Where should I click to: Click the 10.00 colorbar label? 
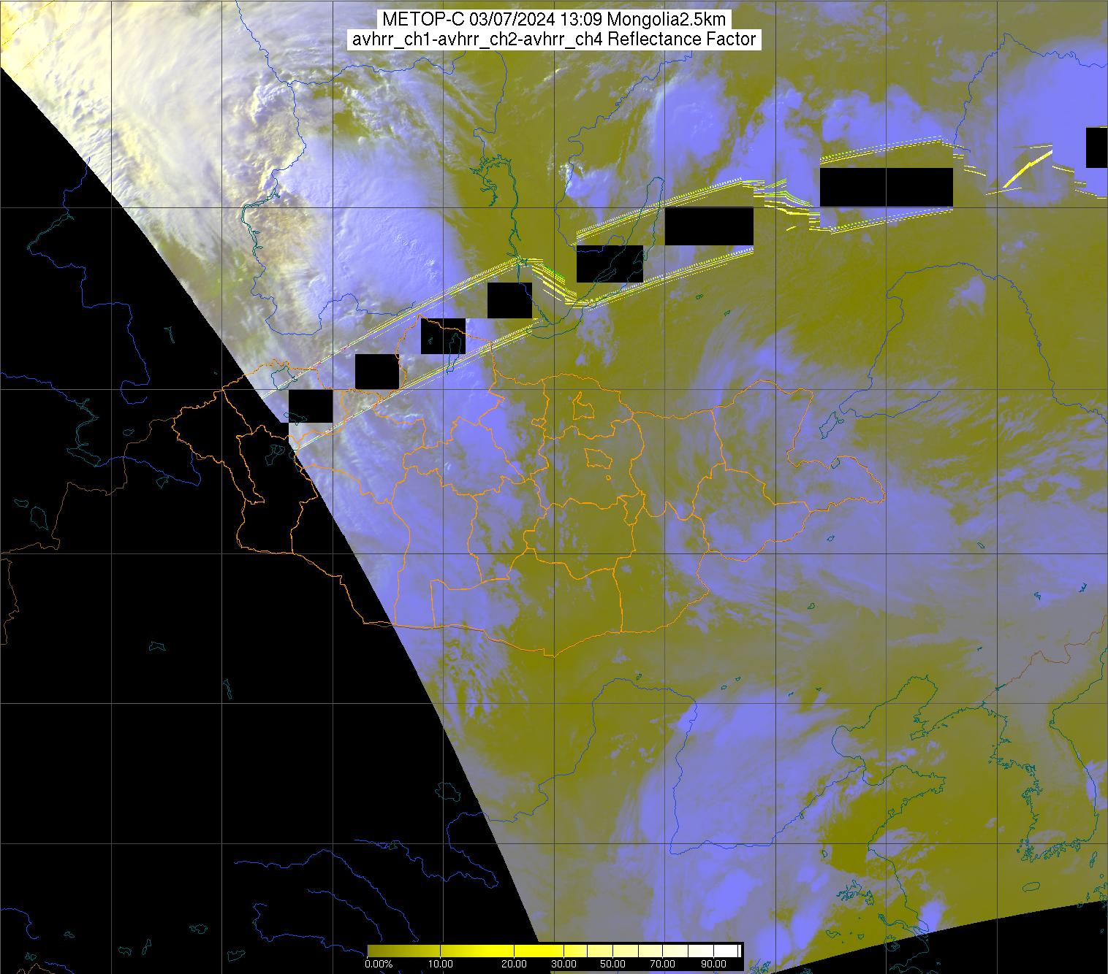point(441,965)
